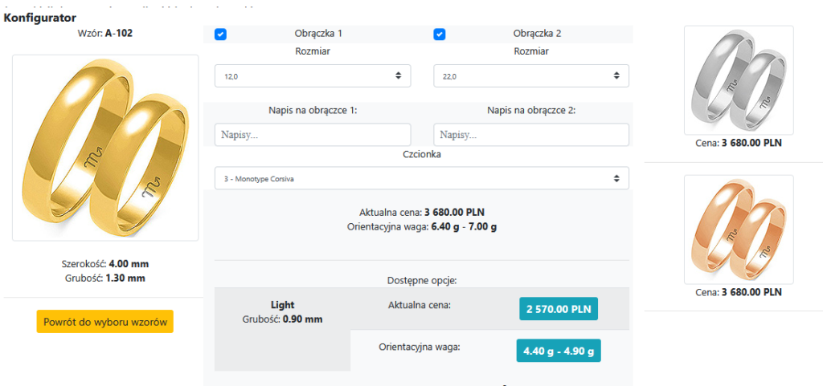
Task: Click price under white gold rings
Action: point(739,143)
